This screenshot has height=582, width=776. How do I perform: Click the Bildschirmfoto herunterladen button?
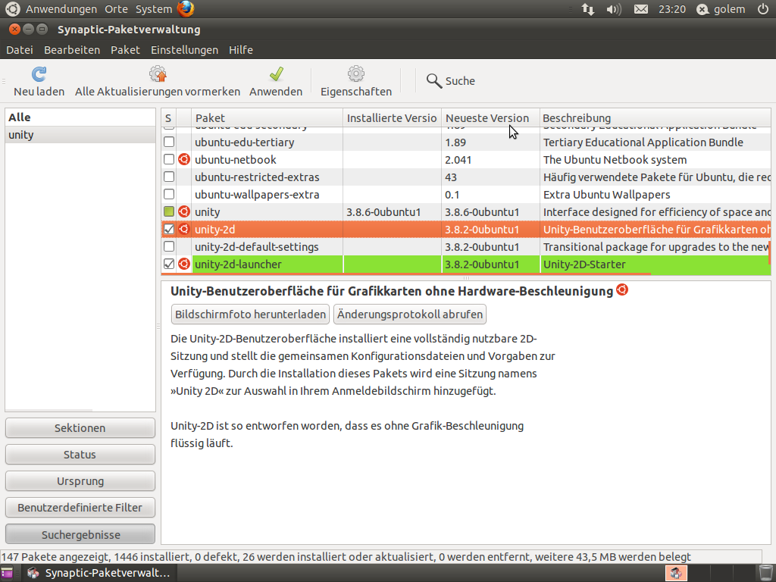[x=251, y=314]
